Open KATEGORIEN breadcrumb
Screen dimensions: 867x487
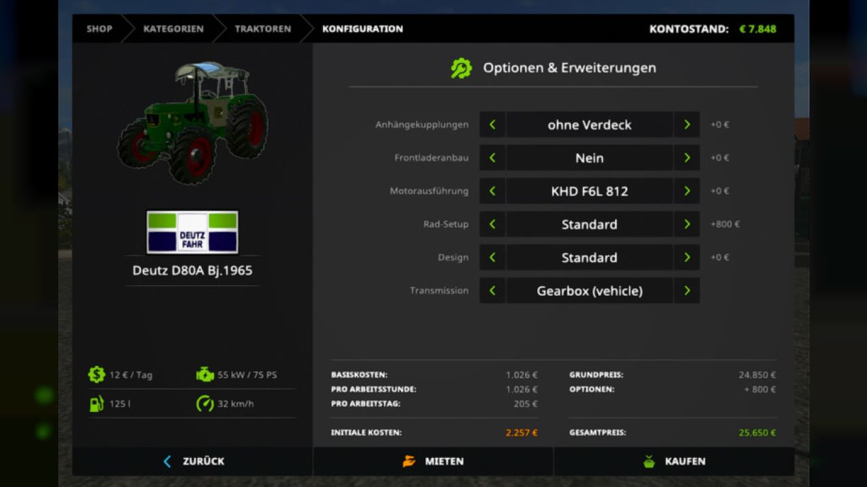click(x=173, y=28)
